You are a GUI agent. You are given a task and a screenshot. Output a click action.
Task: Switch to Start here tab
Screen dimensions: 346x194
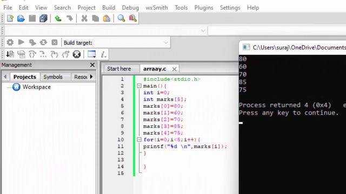click(x=119, y=69)
